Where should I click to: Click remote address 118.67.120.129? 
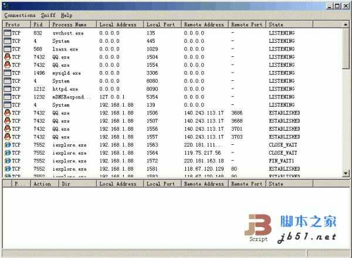point(204,169)
